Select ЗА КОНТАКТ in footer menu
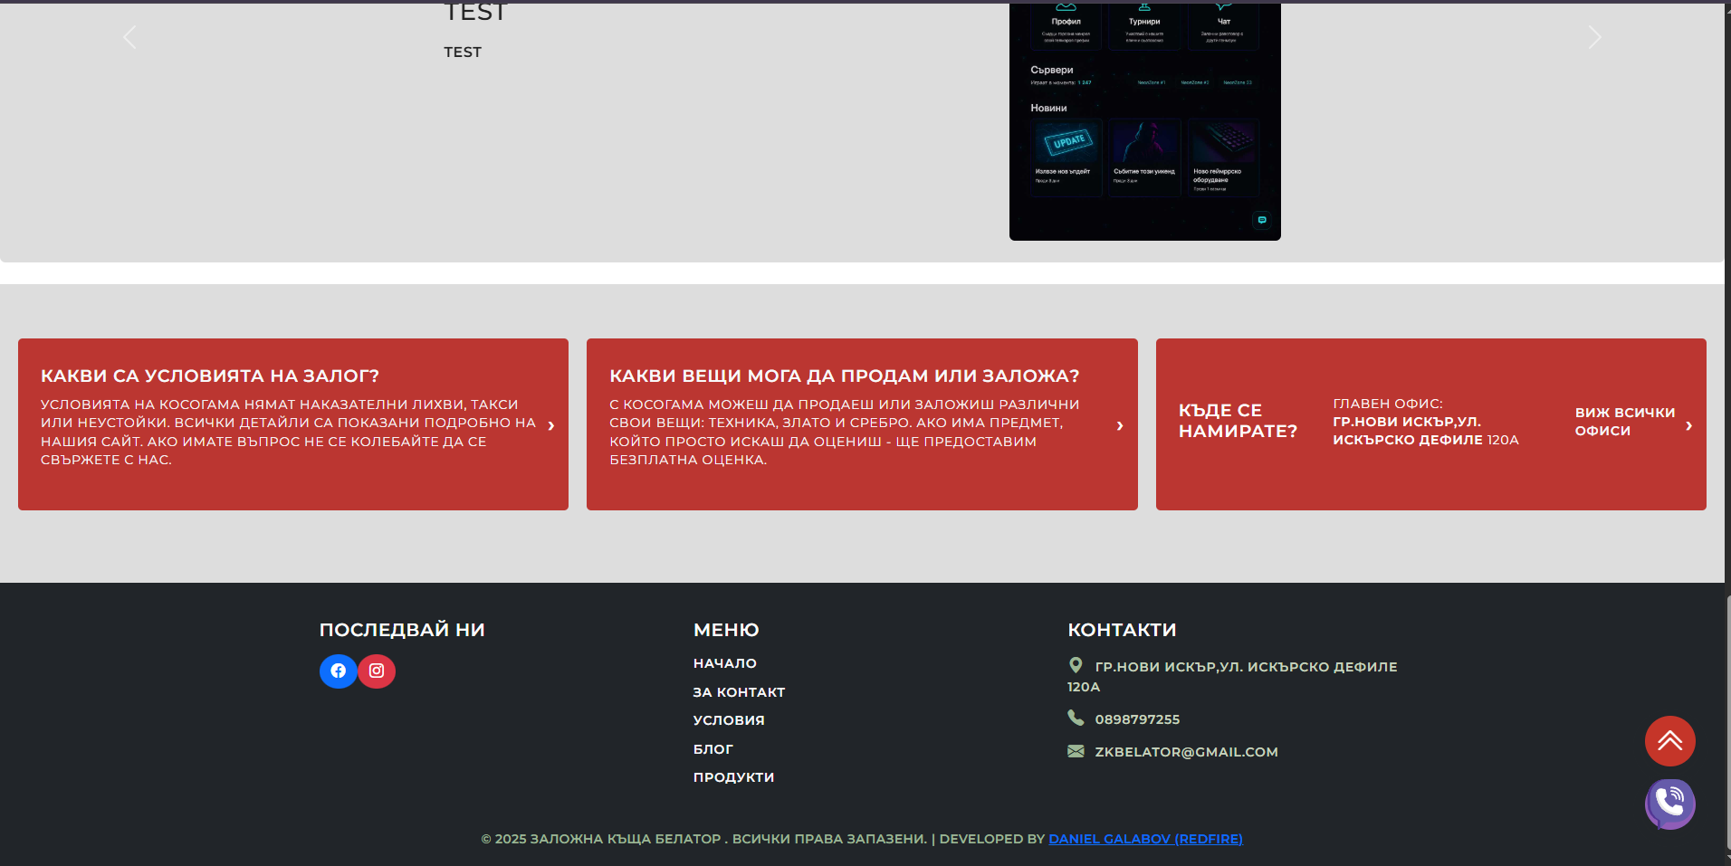This screenshot has width=1731, height=866. pyautogui.click(x=739, y=692)
